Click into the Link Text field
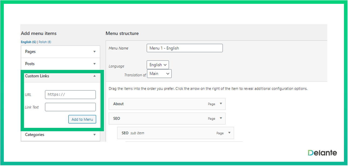 pyautogui.click(x=70, y=107)
